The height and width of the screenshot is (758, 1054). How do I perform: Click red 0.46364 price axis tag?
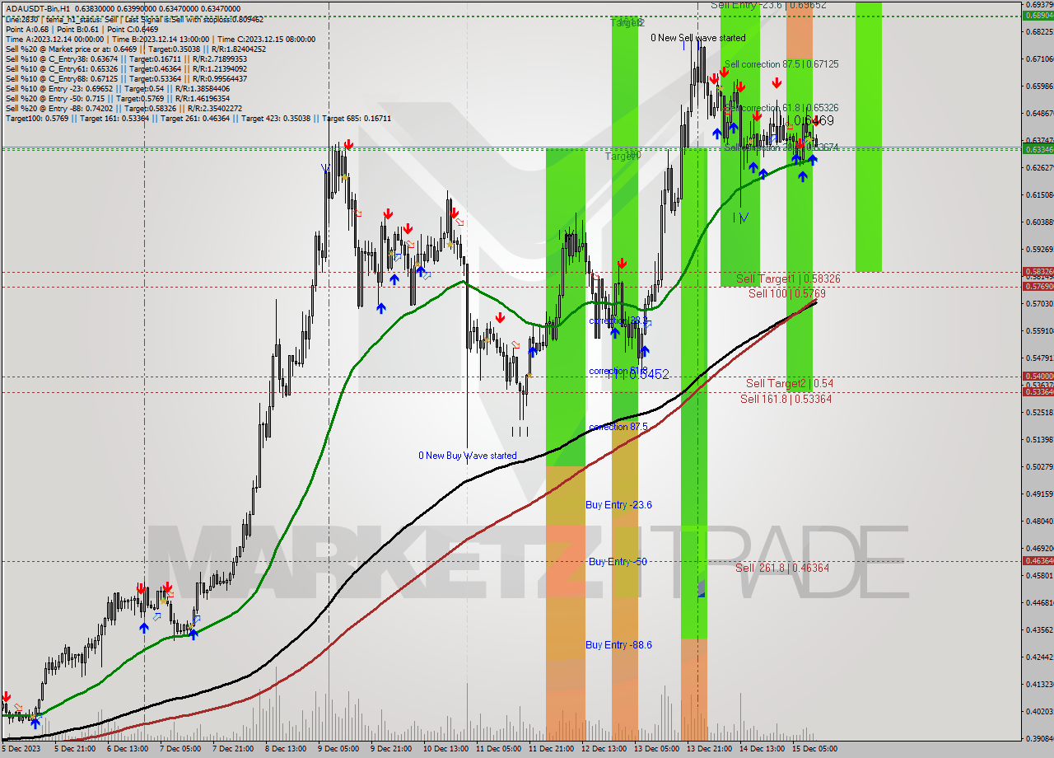coord(1038,560)
